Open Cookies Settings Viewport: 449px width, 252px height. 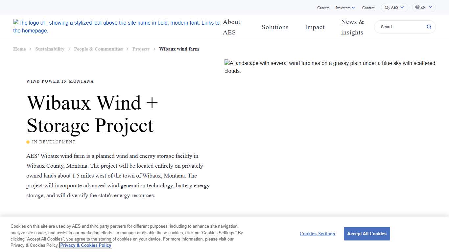(317, 234)
